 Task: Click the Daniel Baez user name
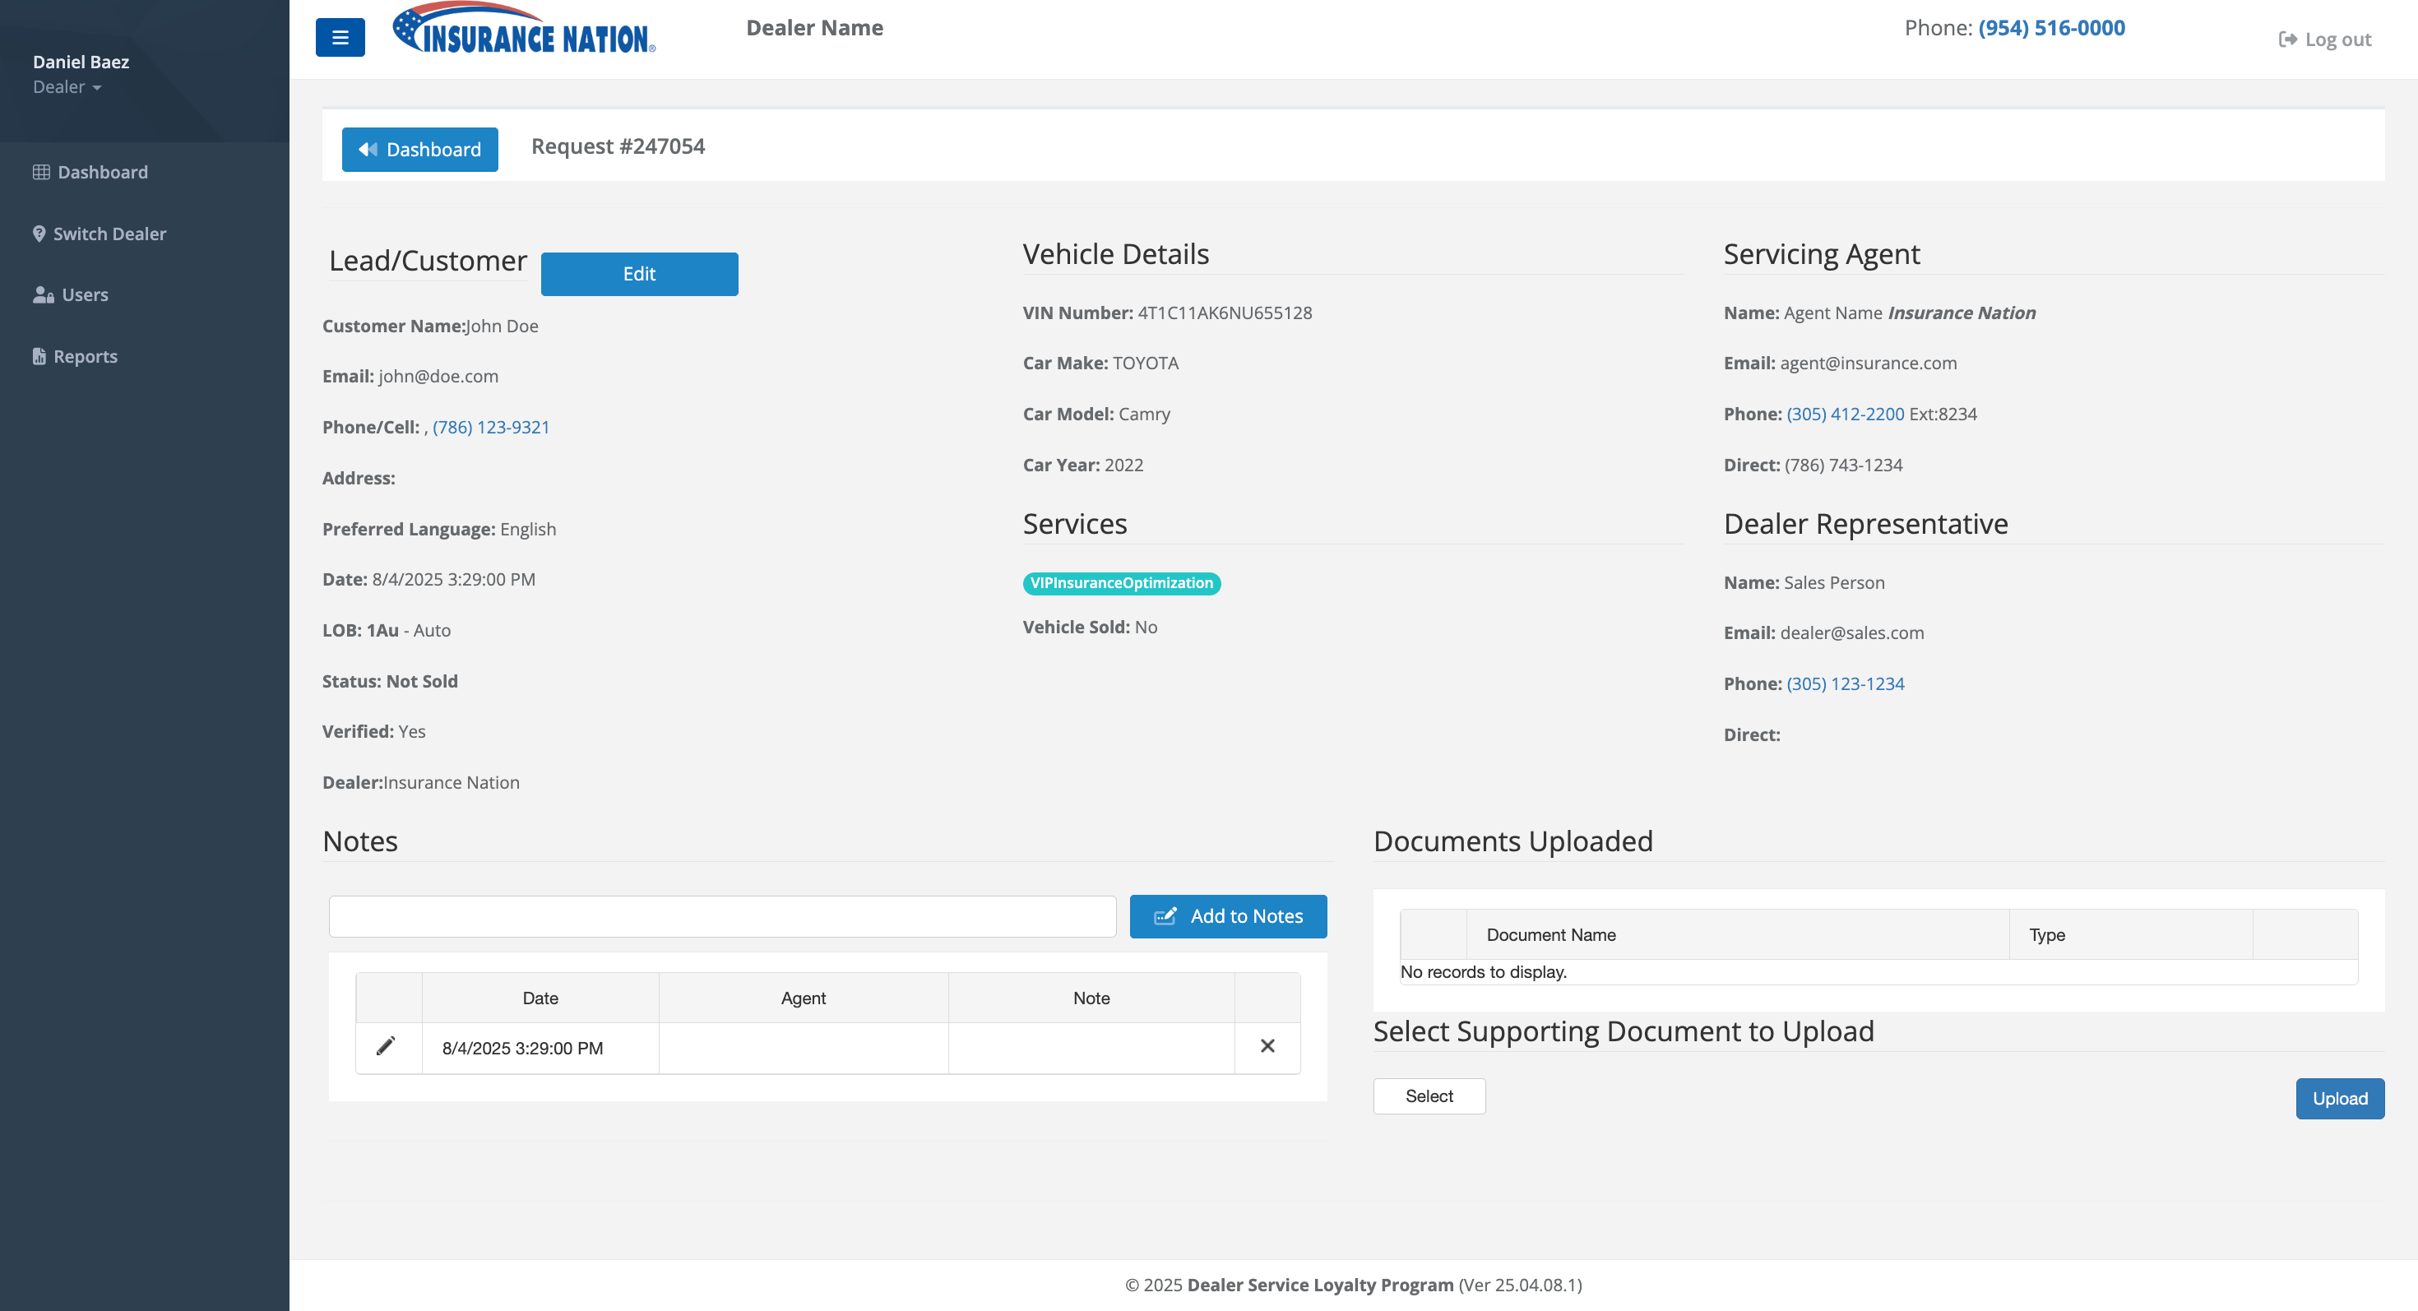[x=81, y=62]
